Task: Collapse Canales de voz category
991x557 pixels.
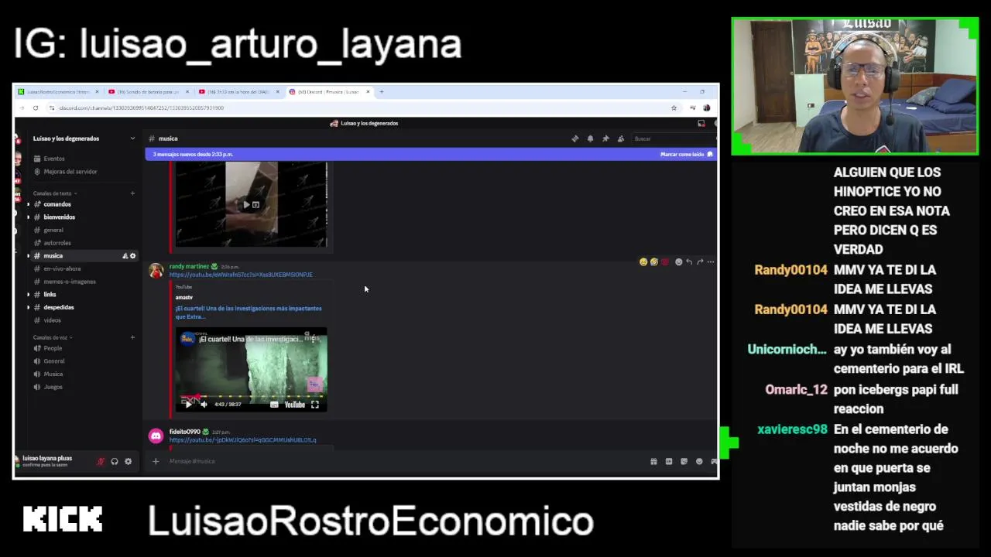Action: pyautogui.click(x=53, y=337)
